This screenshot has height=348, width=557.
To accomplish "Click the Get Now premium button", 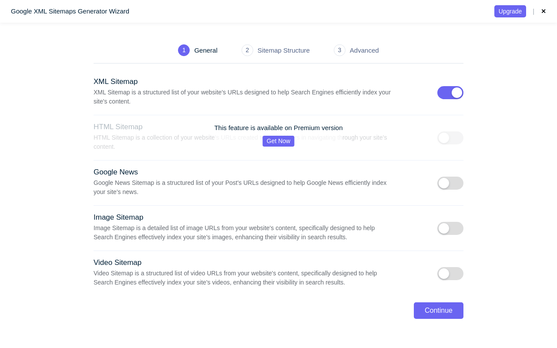I will 278,141.
